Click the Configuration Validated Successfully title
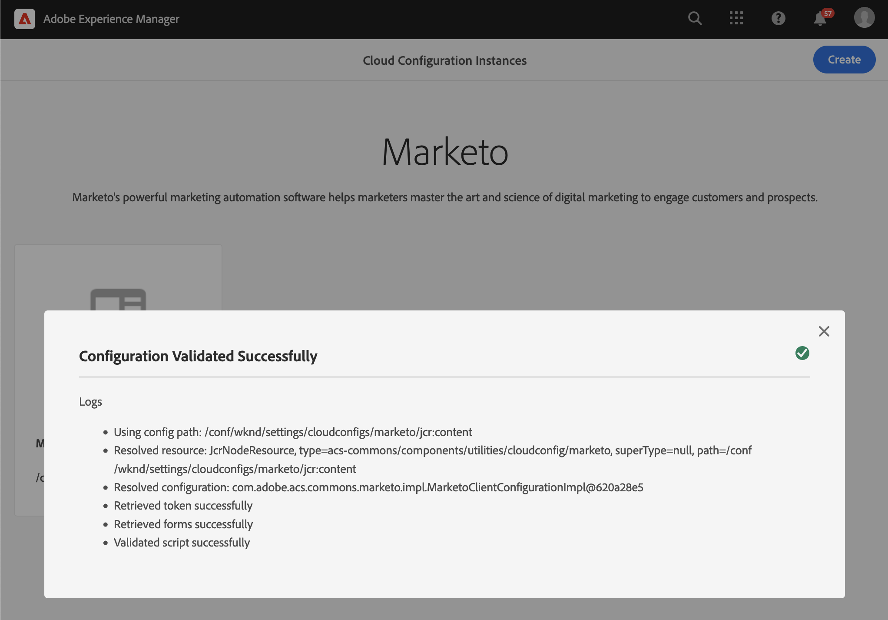 click(198, 356)
